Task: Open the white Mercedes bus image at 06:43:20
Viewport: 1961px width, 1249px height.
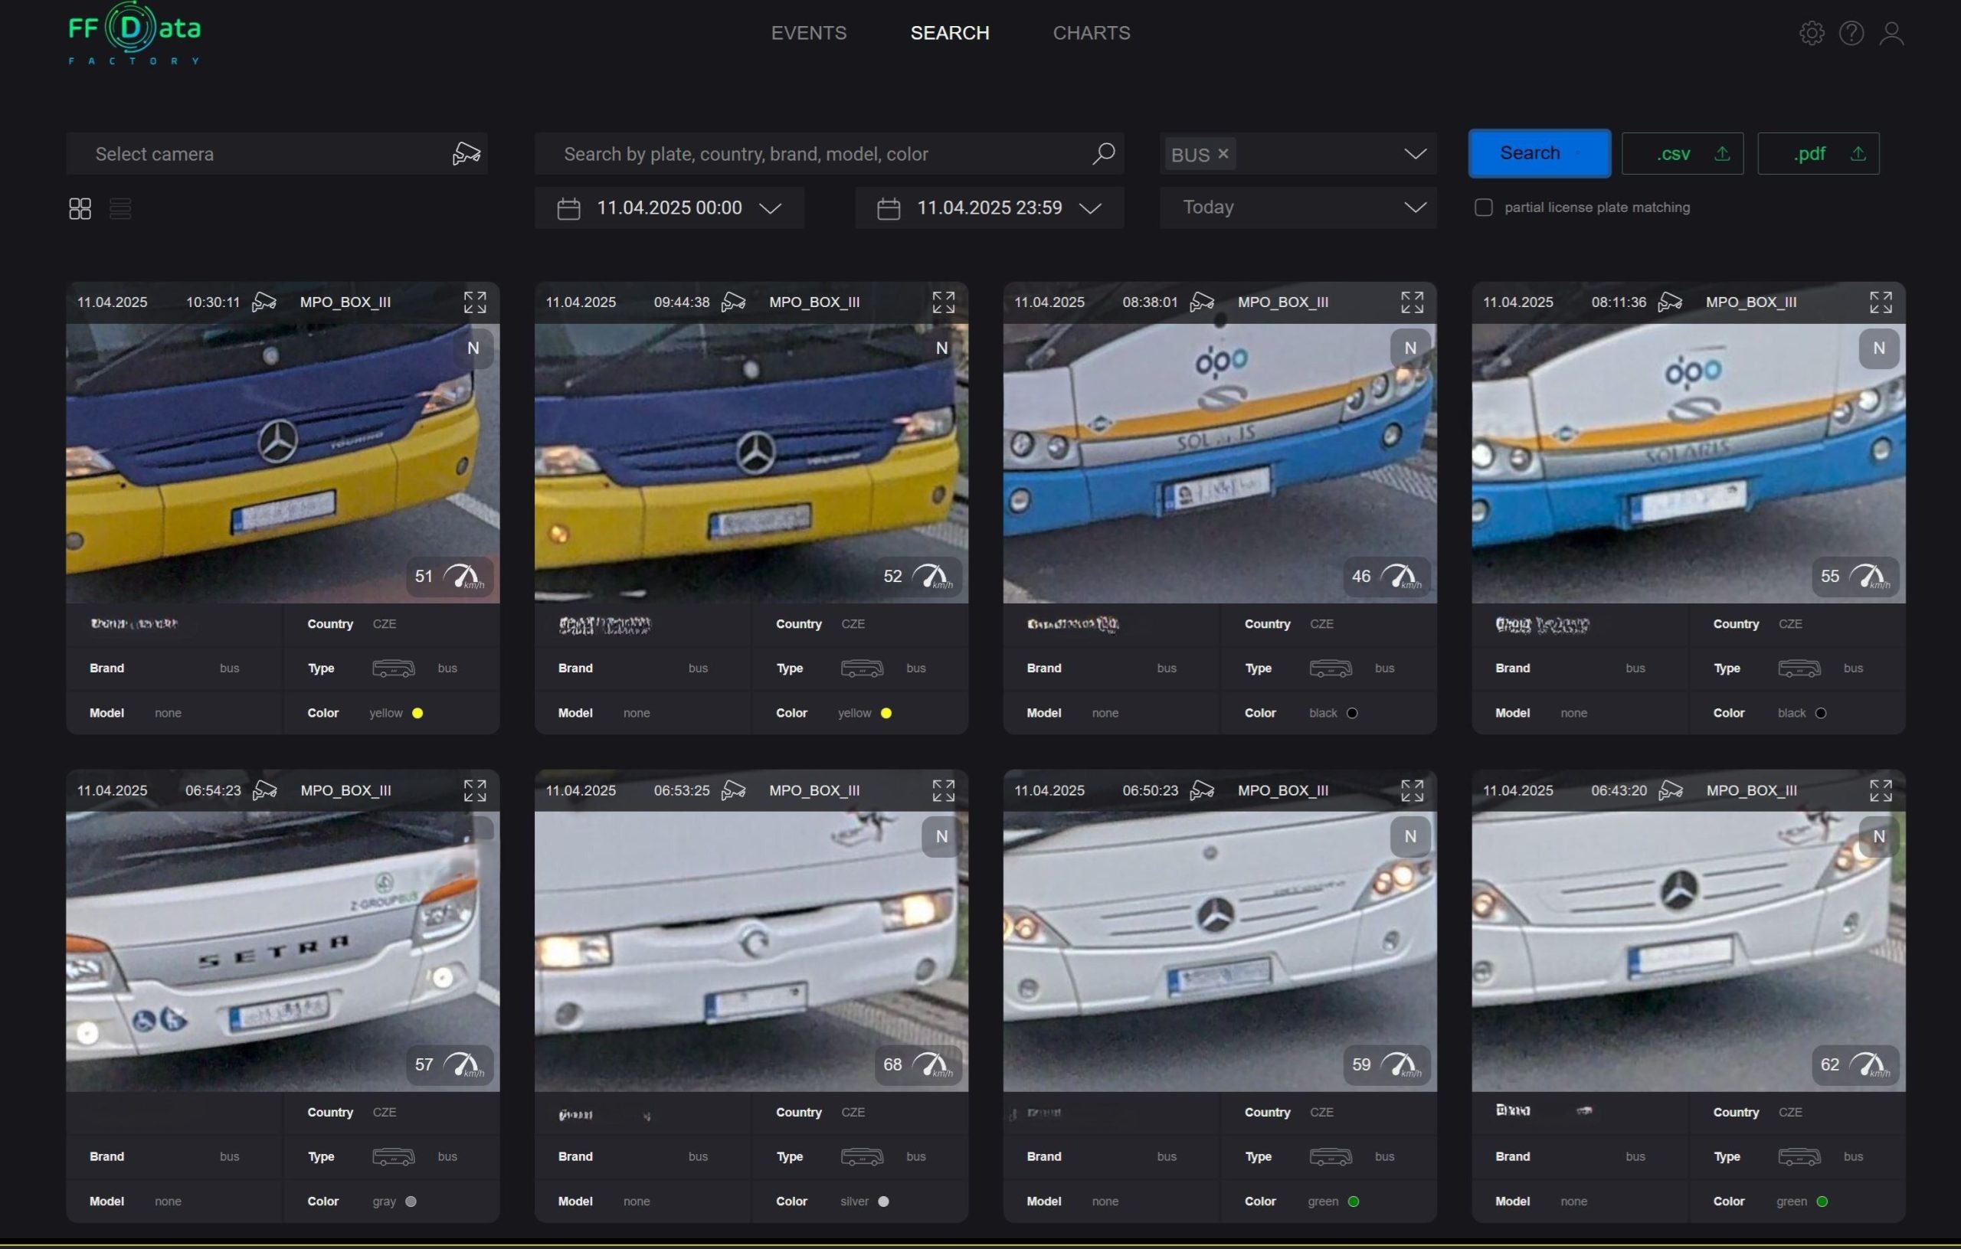Action: point(1688,951)
